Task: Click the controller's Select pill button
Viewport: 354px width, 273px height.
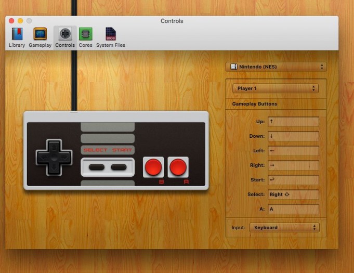Action: tap(97, 167)
